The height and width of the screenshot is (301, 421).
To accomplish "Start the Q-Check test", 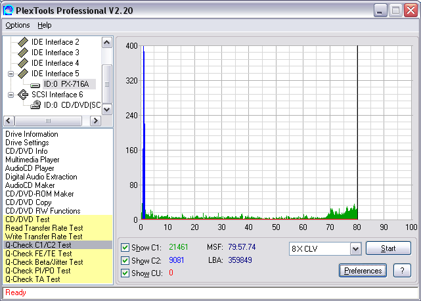I will tap(388, 248).
